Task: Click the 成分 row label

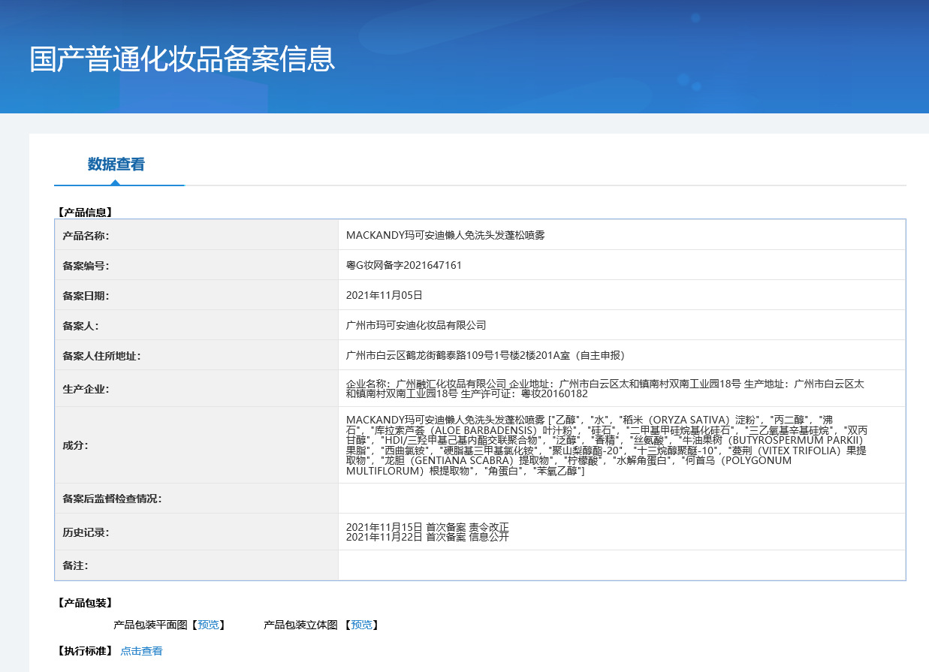Action: pos(75,445)
